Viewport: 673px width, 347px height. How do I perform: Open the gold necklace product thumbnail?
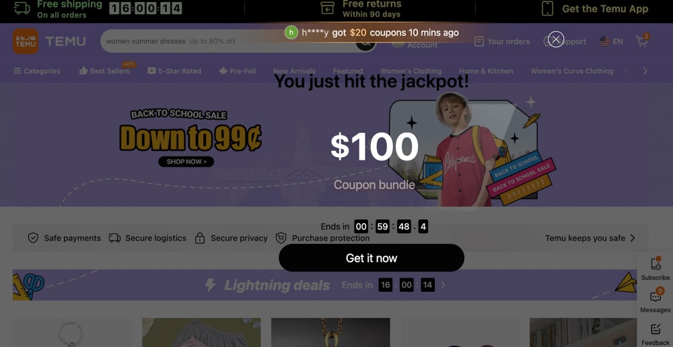(x=330, y=332)
